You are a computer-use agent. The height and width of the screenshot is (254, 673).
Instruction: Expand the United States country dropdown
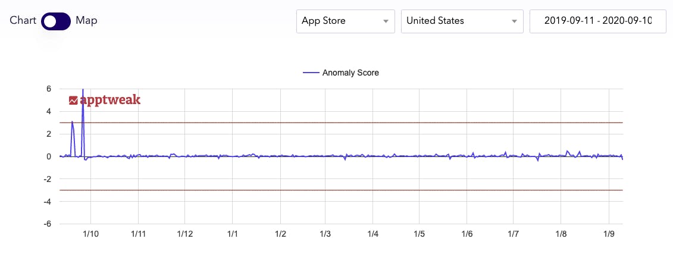(x=462, y=21)
